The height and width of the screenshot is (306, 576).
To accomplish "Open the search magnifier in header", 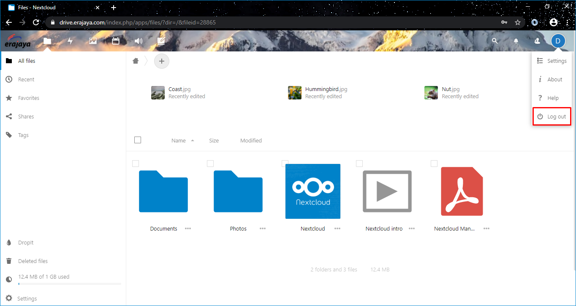I will [495, 41].
